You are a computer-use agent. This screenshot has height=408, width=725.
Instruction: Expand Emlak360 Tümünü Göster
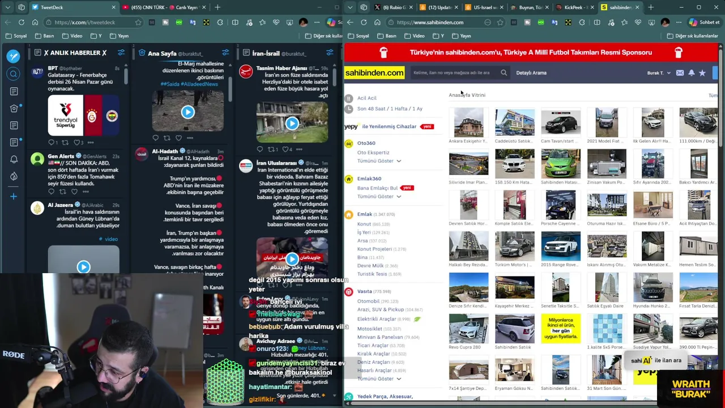point(379,197)
